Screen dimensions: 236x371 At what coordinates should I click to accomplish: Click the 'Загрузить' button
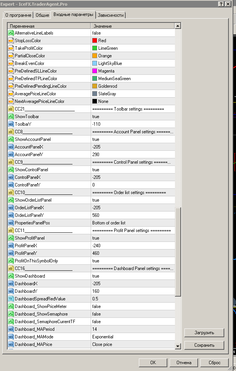tap(204, 333)
